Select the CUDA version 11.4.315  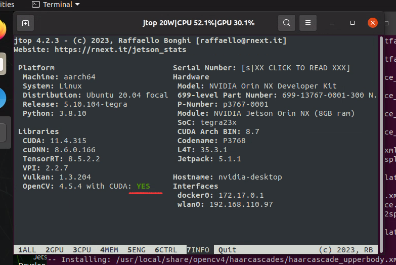coord(68,141)
